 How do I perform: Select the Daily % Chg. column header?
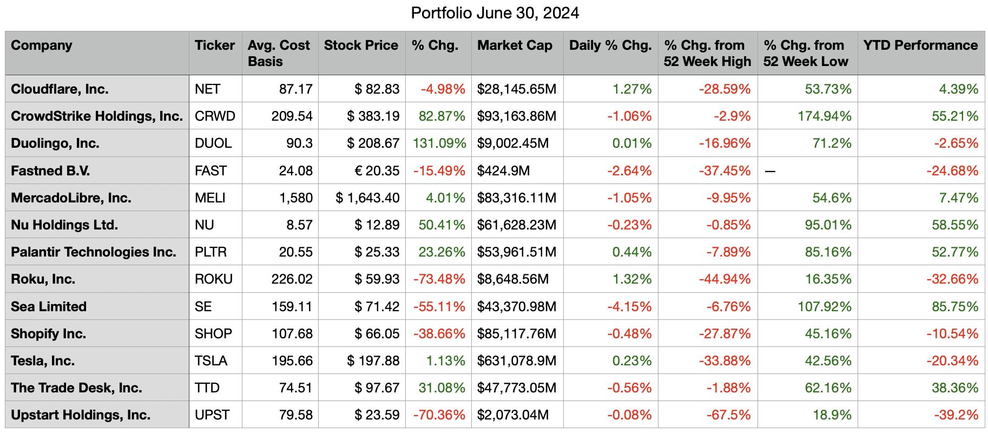(610, 45)
